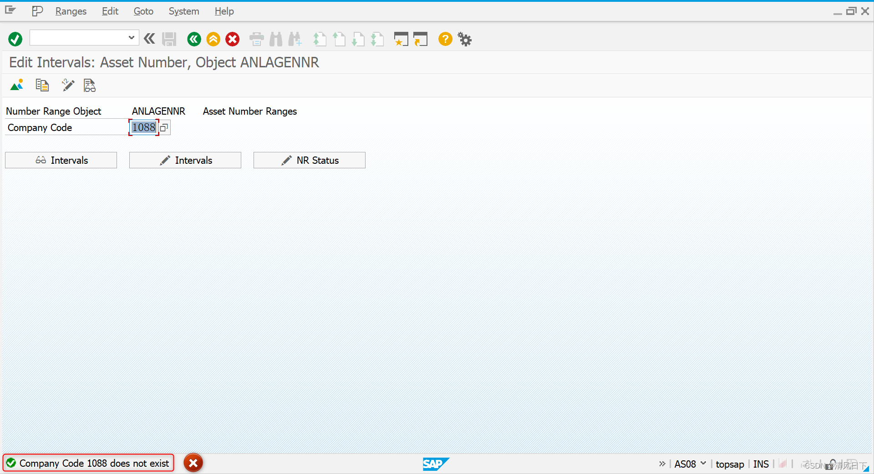Viewport: 874px width, 474px height.
Task: Expand the AS08 system dropdown in status bar
Action: [x=703, y=464]
